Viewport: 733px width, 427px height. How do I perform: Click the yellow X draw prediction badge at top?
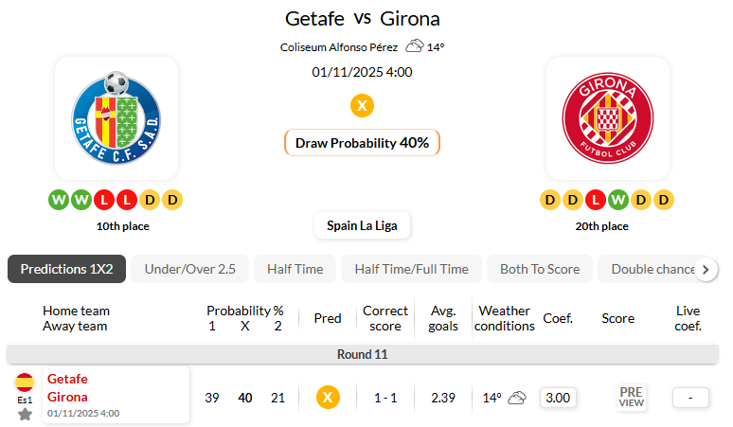362,105
